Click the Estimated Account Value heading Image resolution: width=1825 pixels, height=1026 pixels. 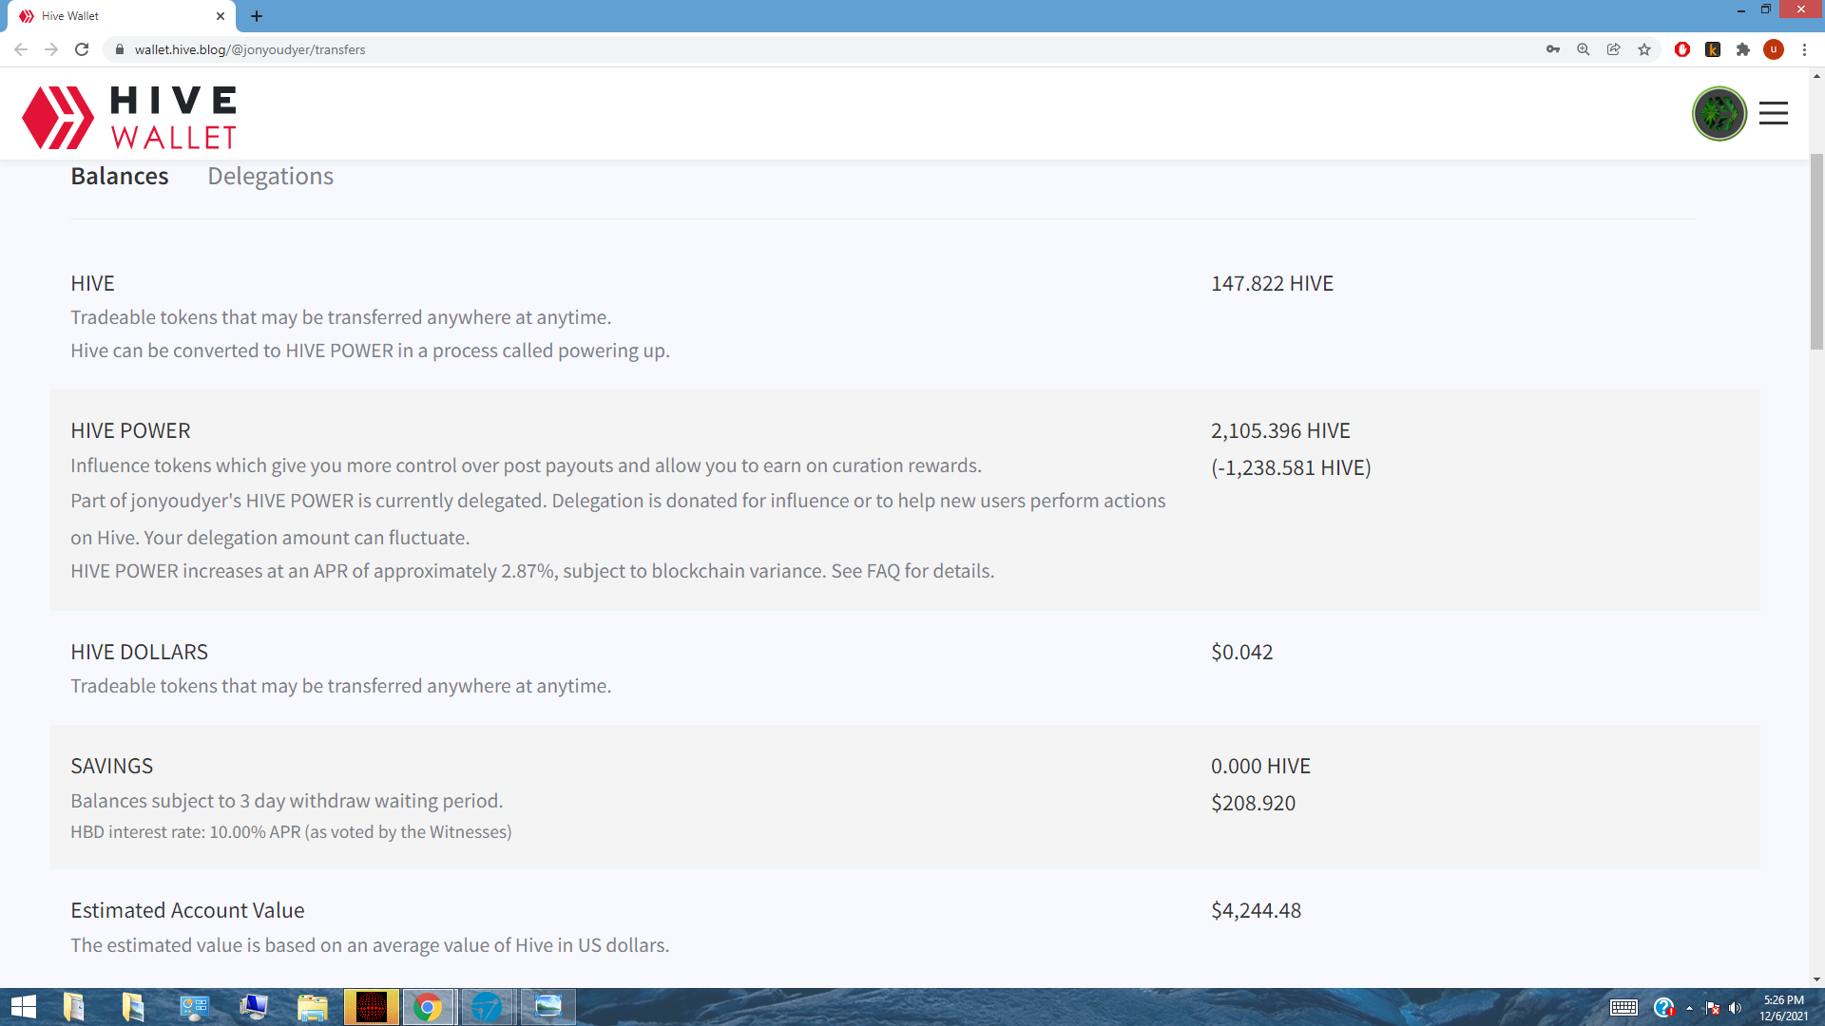coord(187,911)
